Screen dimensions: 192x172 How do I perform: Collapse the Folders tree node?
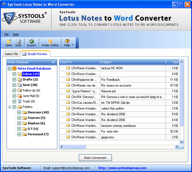point(10,107)
